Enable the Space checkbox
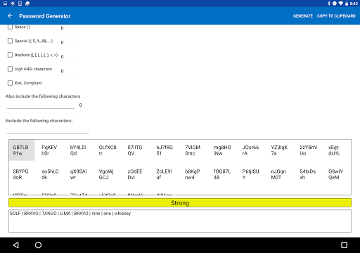The height and width of the screenshot is (253, 360). pyautogui.click(x=10, y=27)
